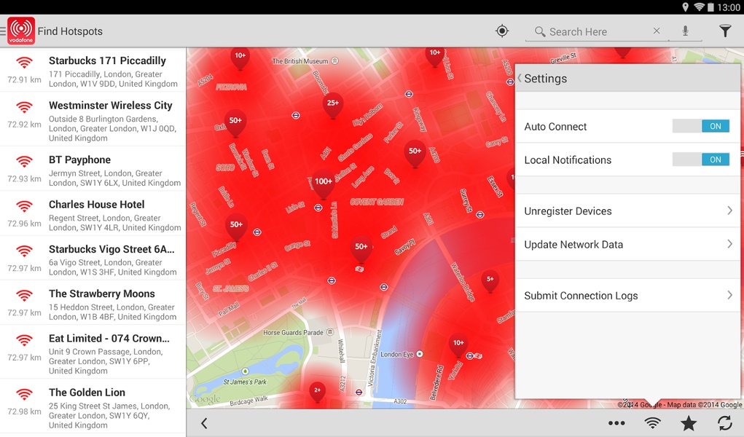Tap Horse Guards Parade map label
This screenshot has width=744, height=437.
(293, 332)
